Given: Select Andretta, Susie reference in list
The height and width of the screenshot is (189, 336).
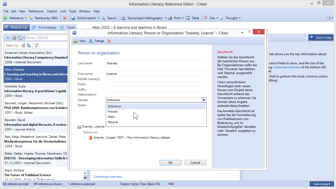Looking at the screenshot, I should [x=36, y=91].
